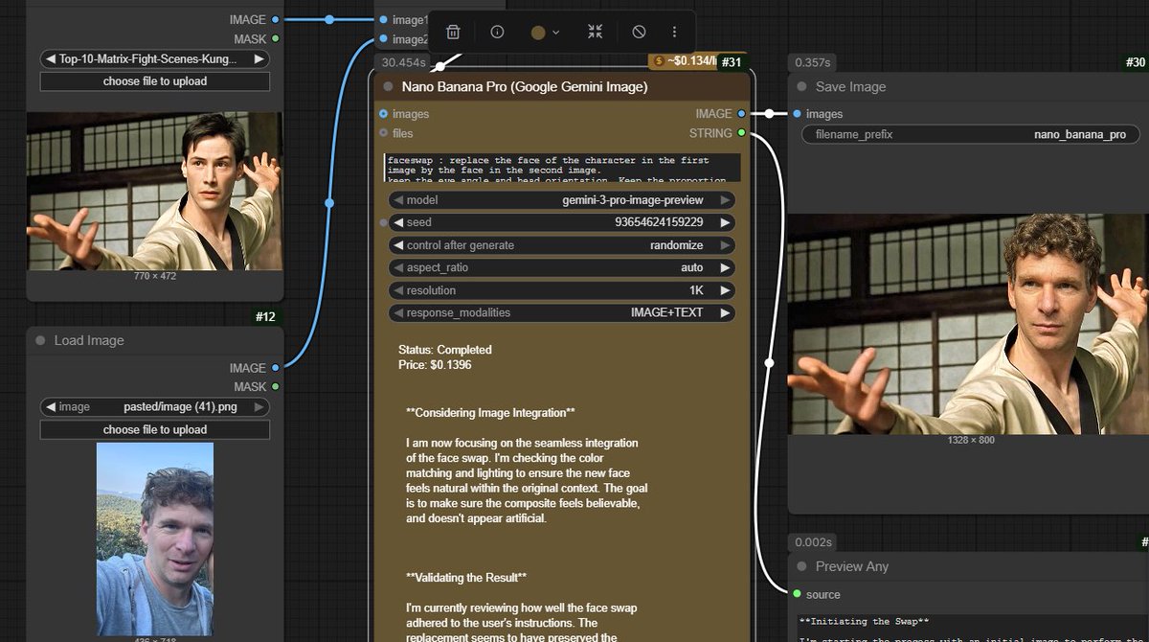Click filename_prefix nano_banana_pro field

coord(970,134)
